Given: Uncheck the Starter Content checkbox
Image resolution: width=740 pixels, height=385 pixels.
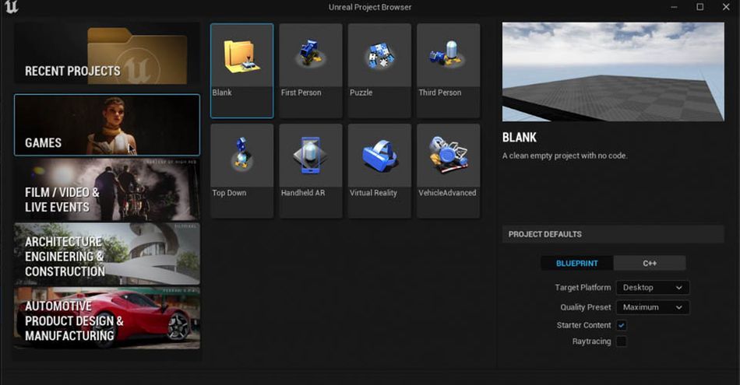Looking at the screenshot, I should [x=622, y=325].
